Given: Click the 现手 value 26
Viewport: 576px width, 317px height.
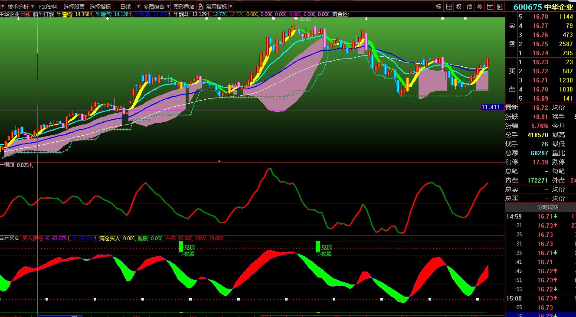Looking at the screenshot, I should click(545, 144).
